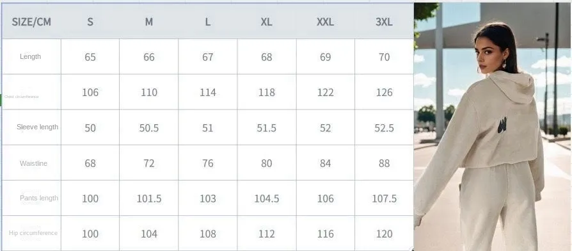The height and width of the screenshot is (251, 572).
Task: Select the 107.5 pants length cell
Action: [x=384, y=199]
